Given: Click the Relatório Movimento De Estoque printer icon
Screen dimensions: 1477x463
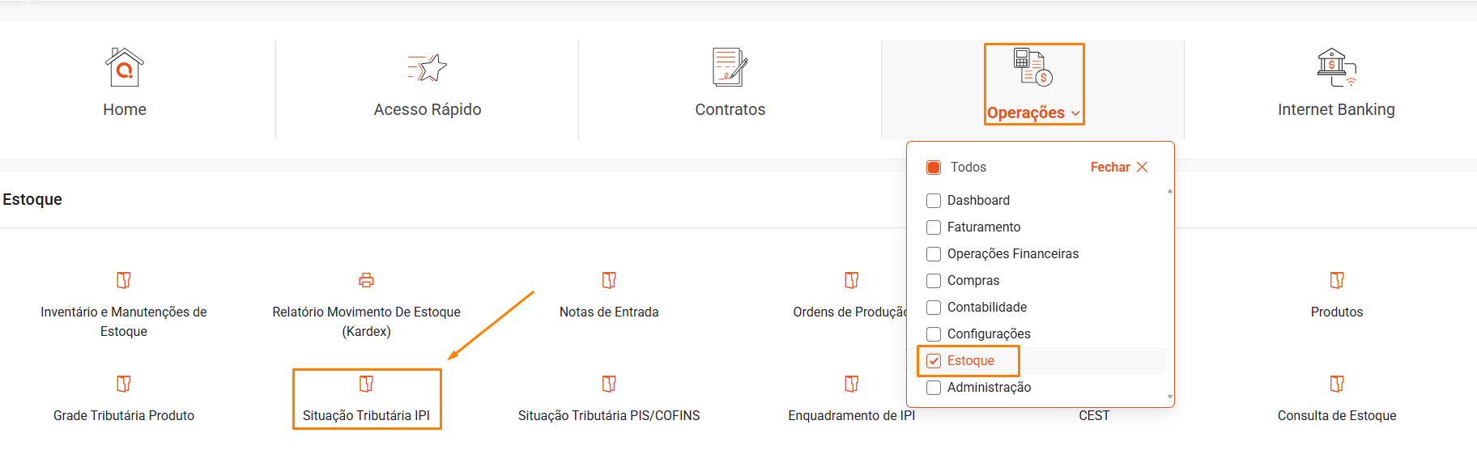Looking at the screenshot, I should coord(366,280).
